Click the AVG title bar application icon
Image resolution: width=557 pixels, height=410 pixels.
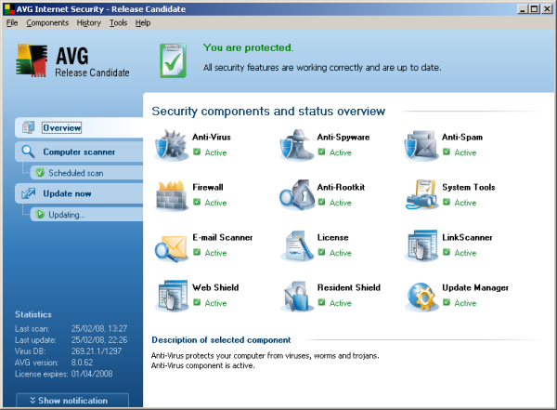click(x=9, y=9)
